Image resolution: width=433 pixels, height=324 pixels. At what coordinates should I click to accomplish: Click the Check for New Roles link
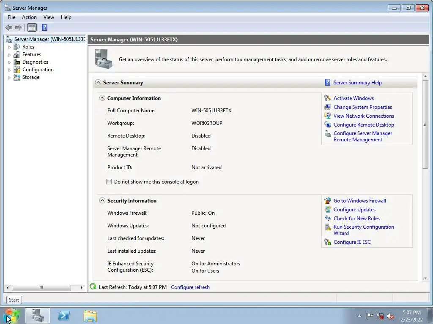(356, 218)
